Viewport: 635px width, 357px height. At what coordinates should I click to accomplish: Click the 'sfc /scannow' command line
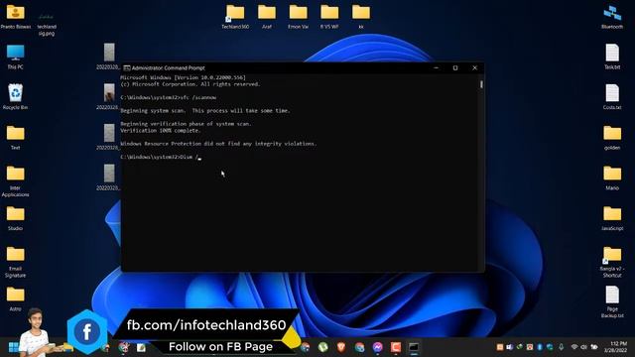click(x=168, y=97)
